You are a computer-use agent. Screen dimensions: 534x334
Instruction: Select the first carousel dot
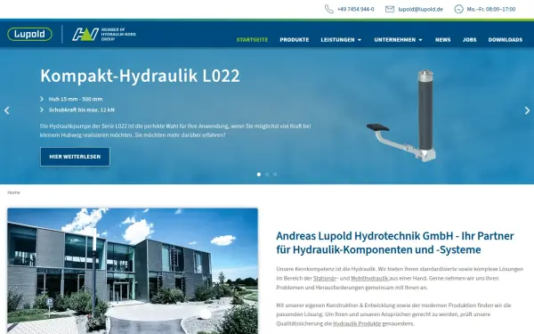259,175
